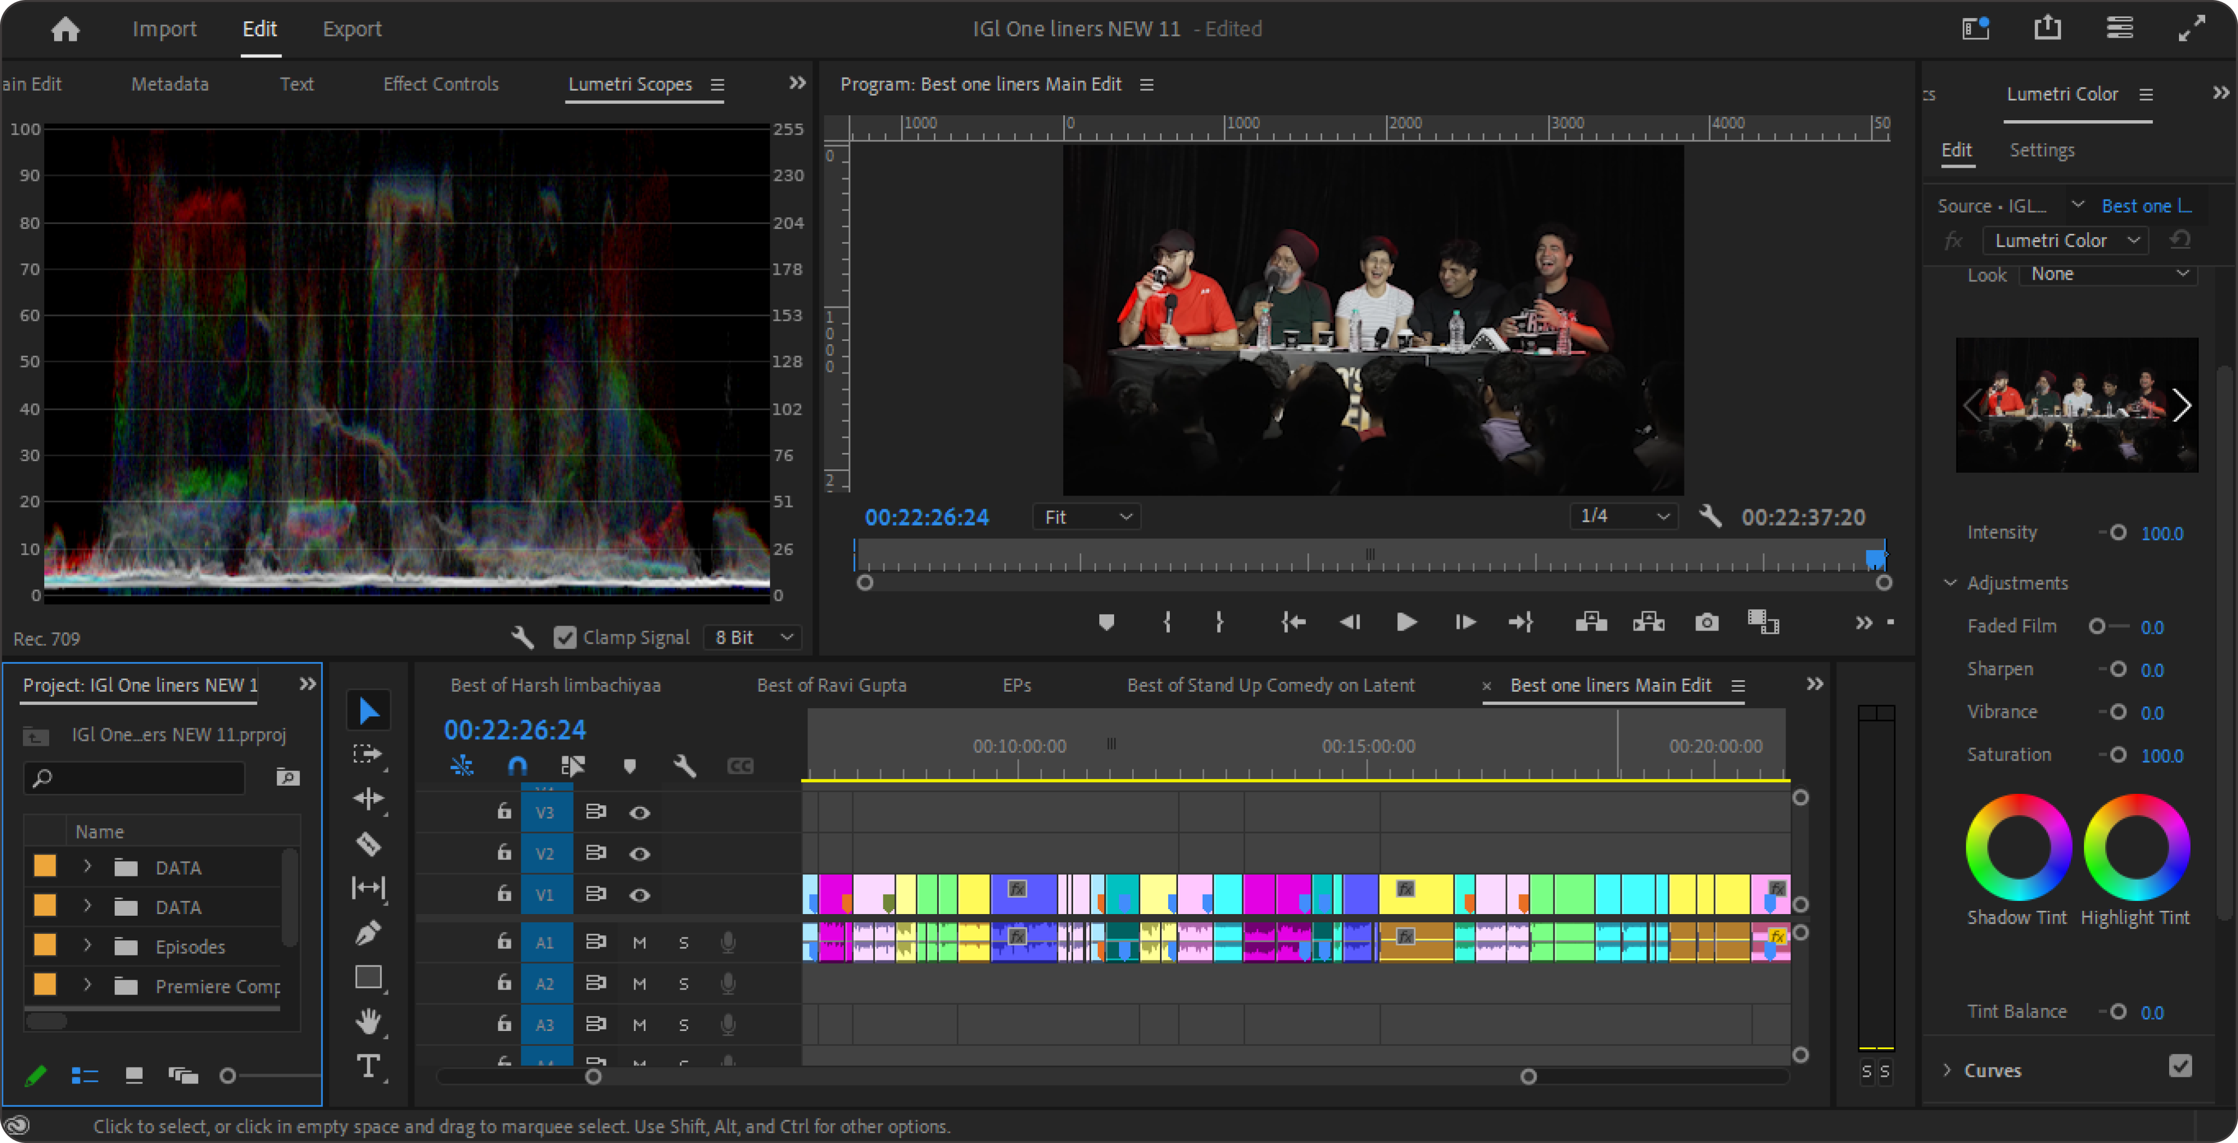Select the Hand tool
Screen dimensions: 2238x1143
(x=368, y=1021)
